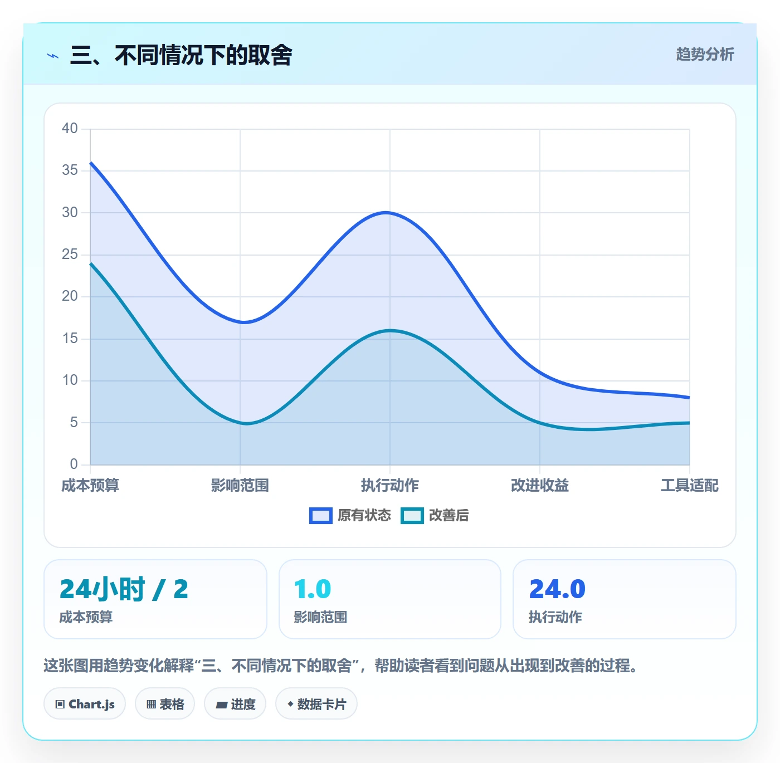The width and height of the screenshot is (780, 763).
Task: Click the 影响范围 x-axis label
Action: [x=240, y=486]
